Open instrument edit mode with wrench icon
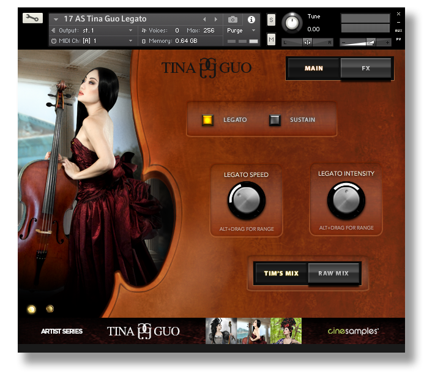The width and height of the screenshot is (424, 382). 32,18
